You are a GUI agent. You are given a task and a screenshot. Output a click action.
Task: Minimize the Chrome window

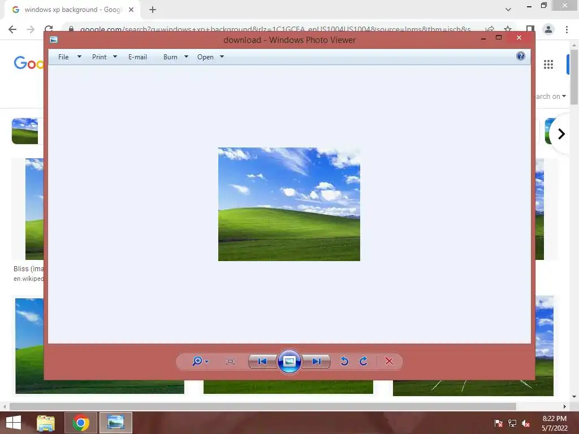point(529,6)
